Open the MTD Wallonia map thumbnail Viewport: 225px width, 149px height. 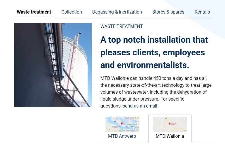coord(170,124)
